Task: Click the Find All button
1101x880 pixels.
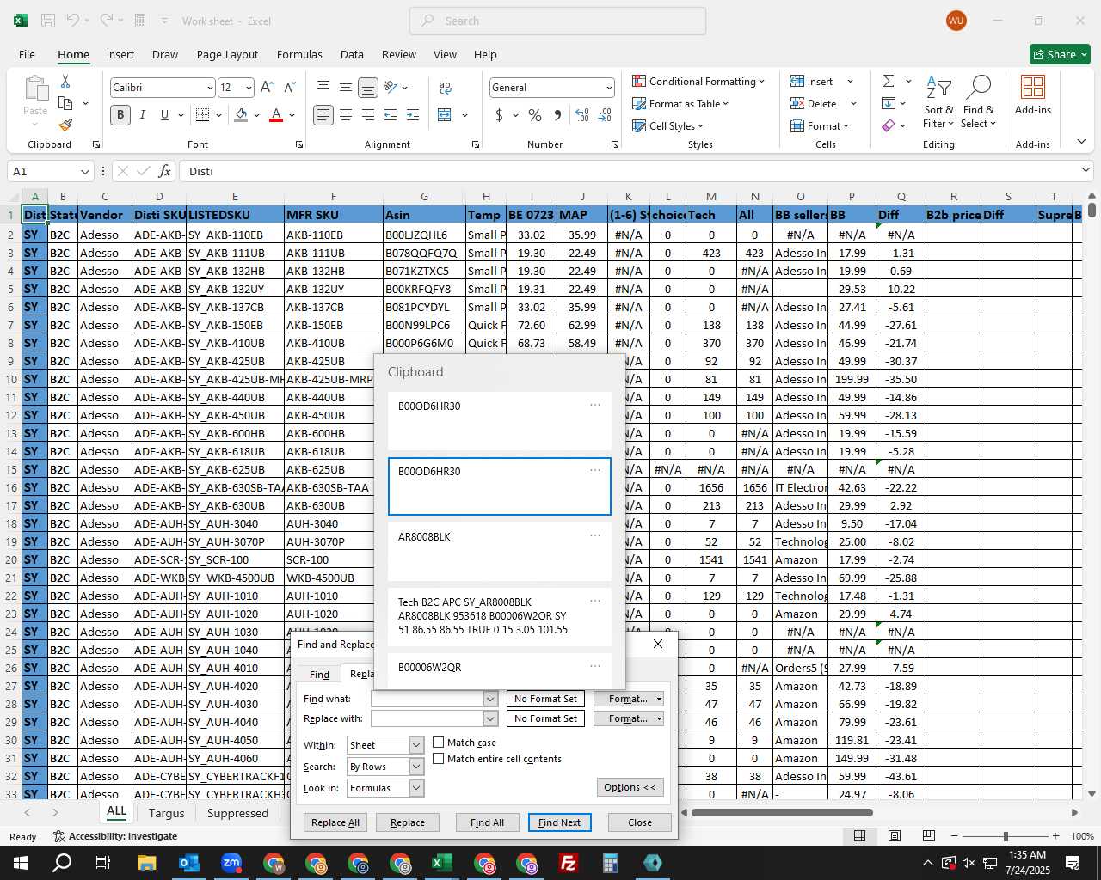Action: tap(487, 822)
